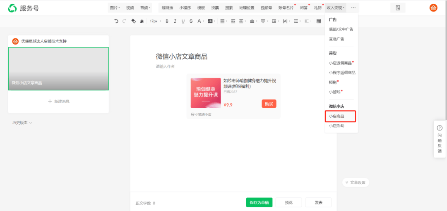Click the account avatar at top right
This screenshot has width=447, height=211.
click(x=433, y=8)
